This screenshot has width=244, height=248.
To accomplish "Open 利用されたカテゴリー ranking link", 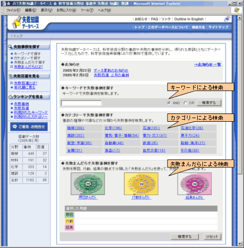I will pyautogui.click(x=31, y=117).
